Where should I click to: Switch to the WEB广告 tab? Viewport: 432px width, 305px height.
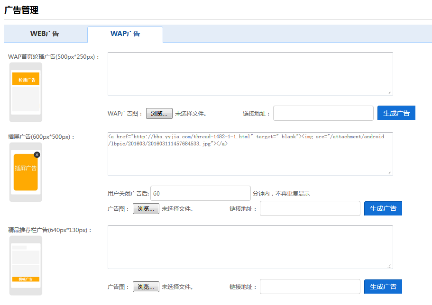click(x=45, y=34)
